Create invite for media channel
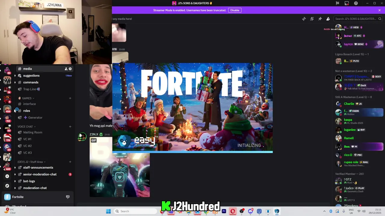 click(66, 69)
